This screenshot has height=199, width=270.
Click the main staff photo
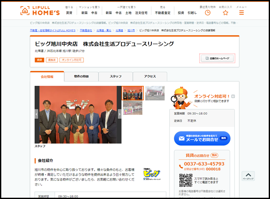point(78,114)
